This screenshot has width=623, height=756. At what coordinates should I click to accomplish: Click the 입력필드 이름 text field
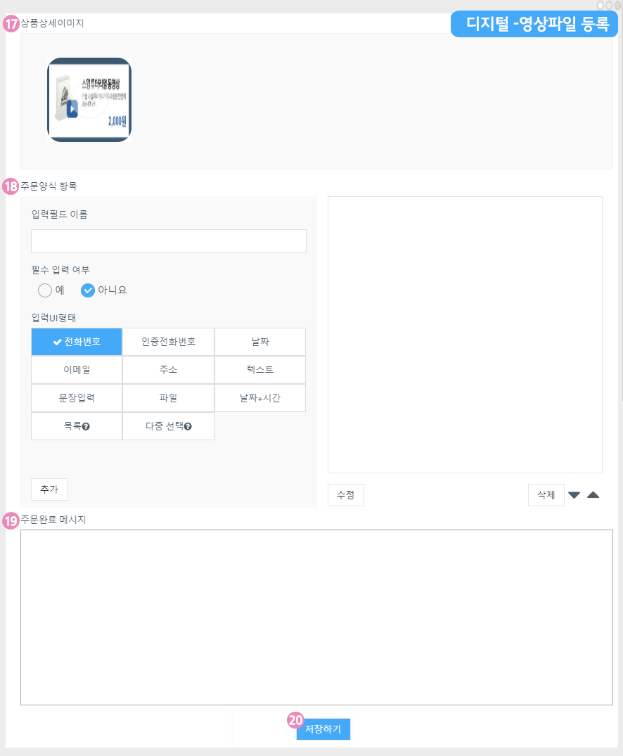(x=169, y=241)
